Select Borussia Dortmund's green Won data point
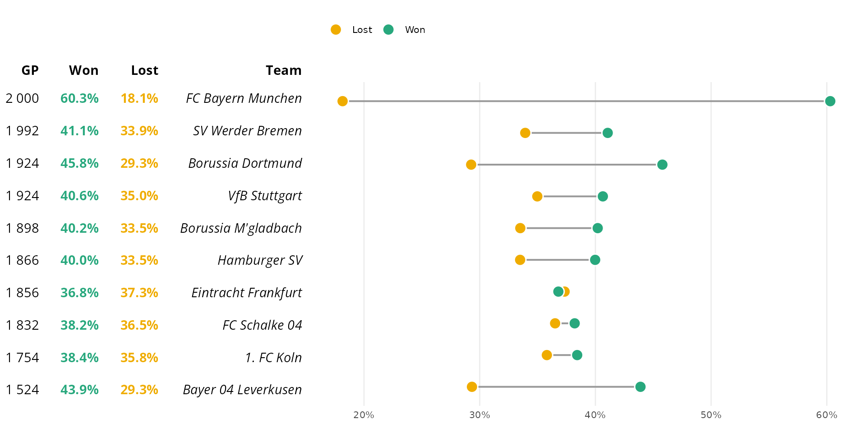This screenshot has width=866, height=433. (x=662, y=165)
